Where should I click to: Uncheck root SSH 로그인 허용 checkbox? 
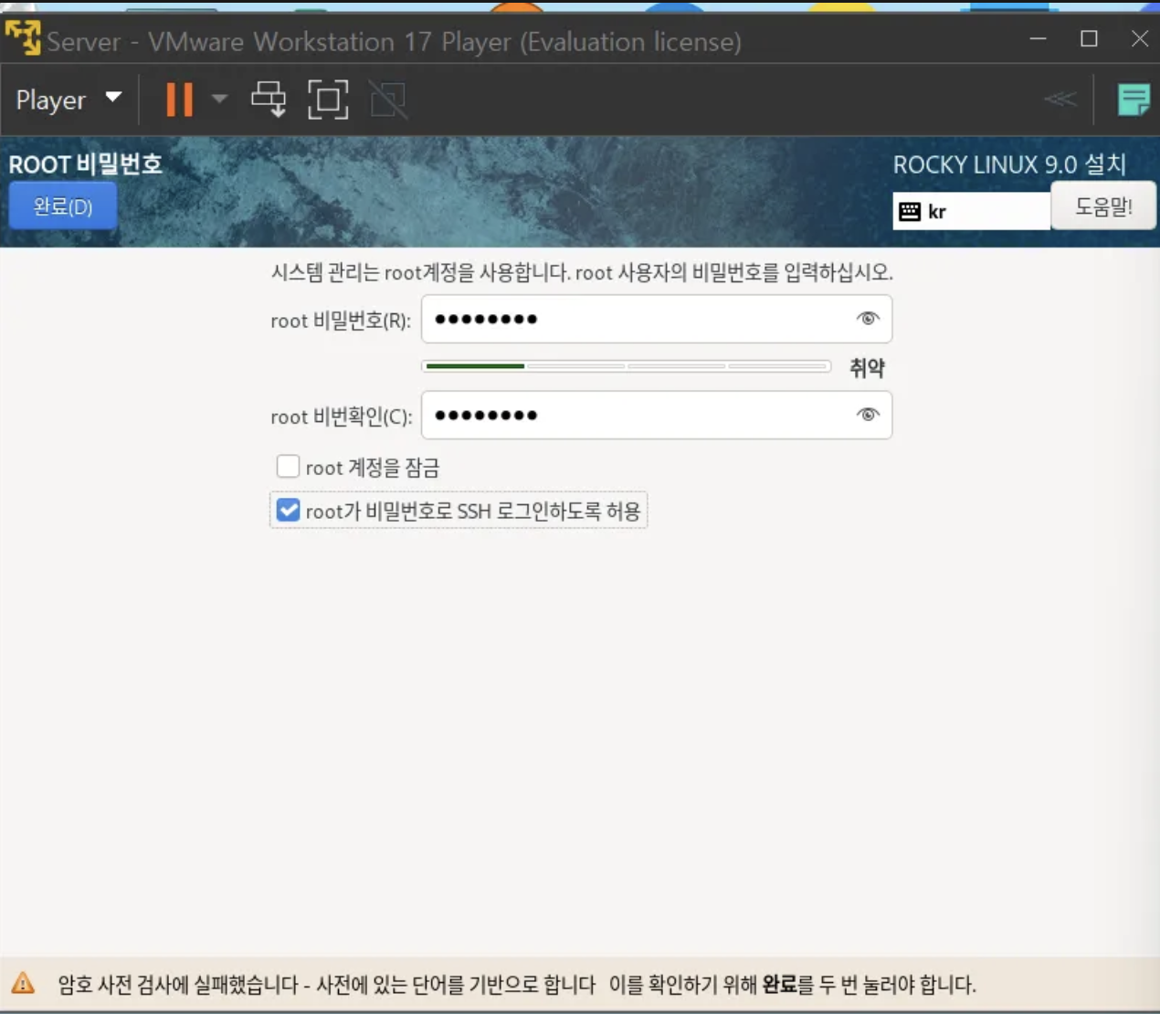pyautogui.click(x=288, y=510)
